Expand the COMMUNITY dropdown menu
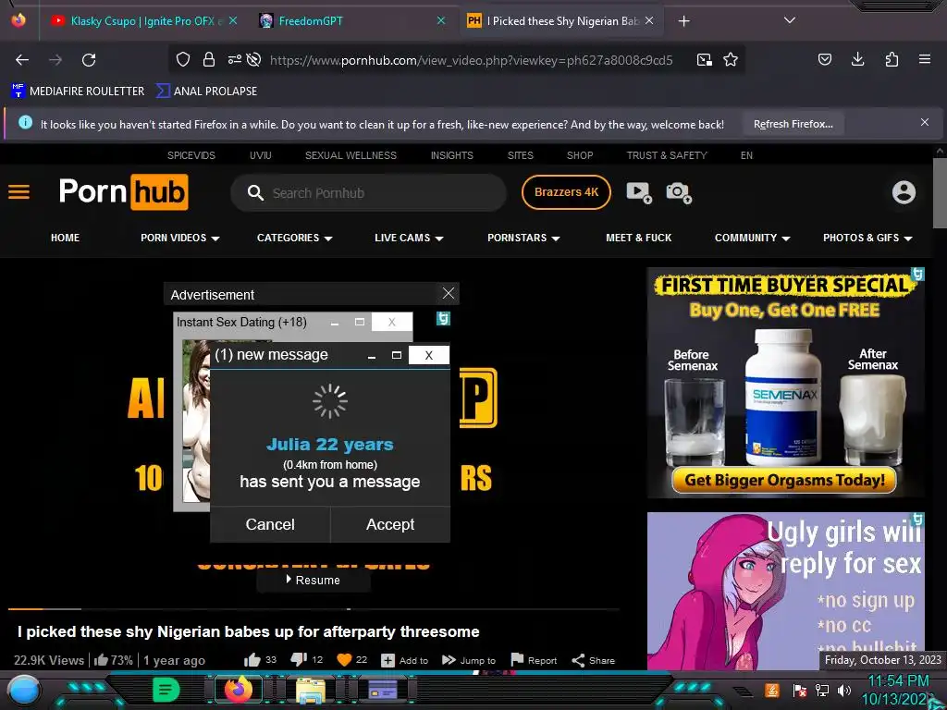The width and height of the screenshot is (947, 710). click(752, 238)
